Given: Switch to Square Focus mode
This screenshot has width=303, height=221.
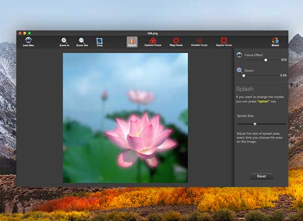Looking at the screenshot, I should coord(224,42).
